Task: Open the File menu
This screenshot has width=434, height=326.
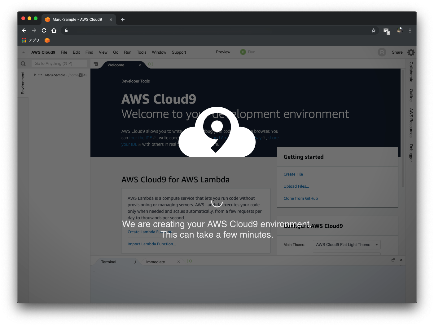Action: point(64,52)
